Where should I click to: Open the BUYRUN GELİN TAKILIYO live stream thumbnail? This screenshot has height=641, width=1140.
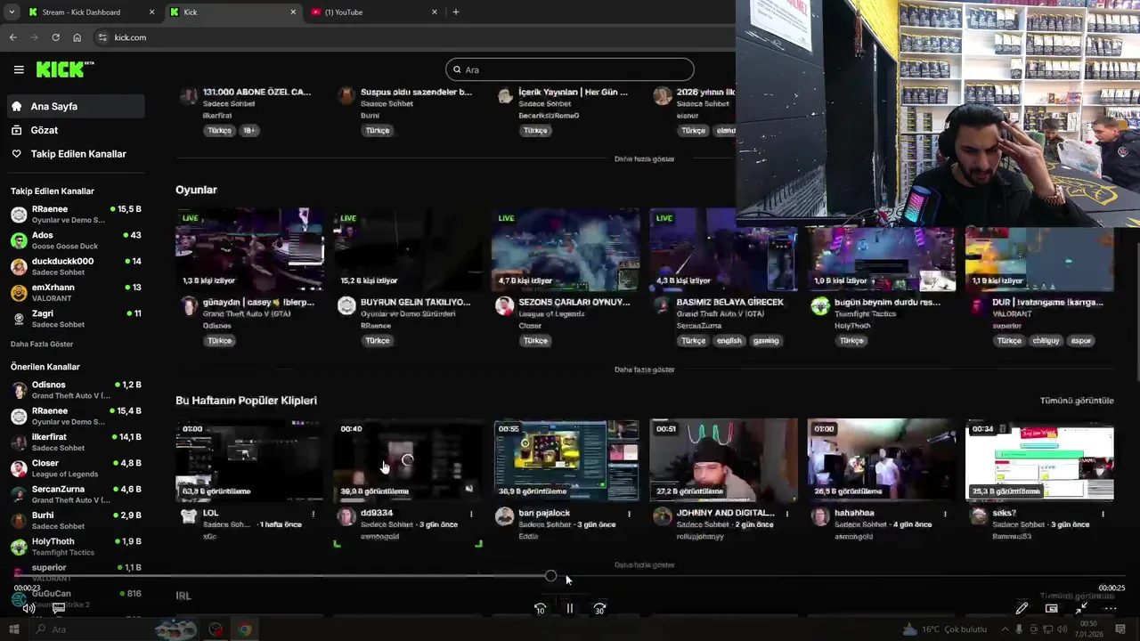pyautogui.click(x=407, y=250)
